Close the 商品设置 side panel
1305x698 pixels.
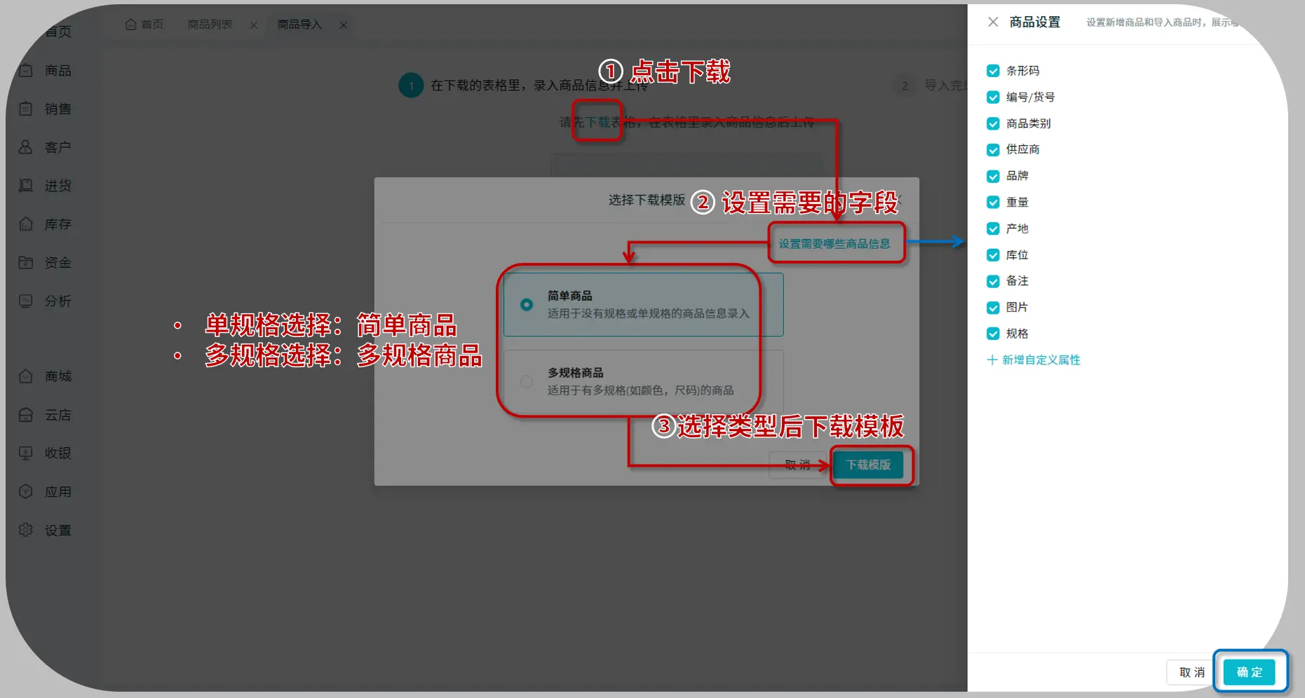(x=993, y=22)
